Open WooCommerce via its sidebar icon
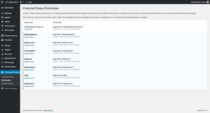The width and height of the screenshot is (210, 113). tap(2, 36)
